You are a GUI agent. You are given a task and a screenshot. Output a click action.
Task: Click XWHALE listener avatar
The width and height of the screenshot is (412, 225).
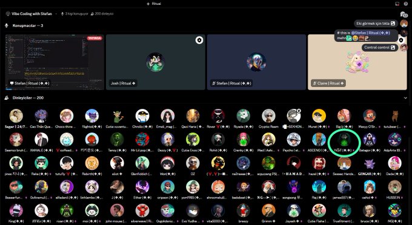tap(41, 140)
